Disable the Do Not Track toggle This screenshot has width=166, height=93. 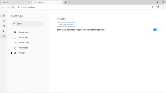coord(156,30)
